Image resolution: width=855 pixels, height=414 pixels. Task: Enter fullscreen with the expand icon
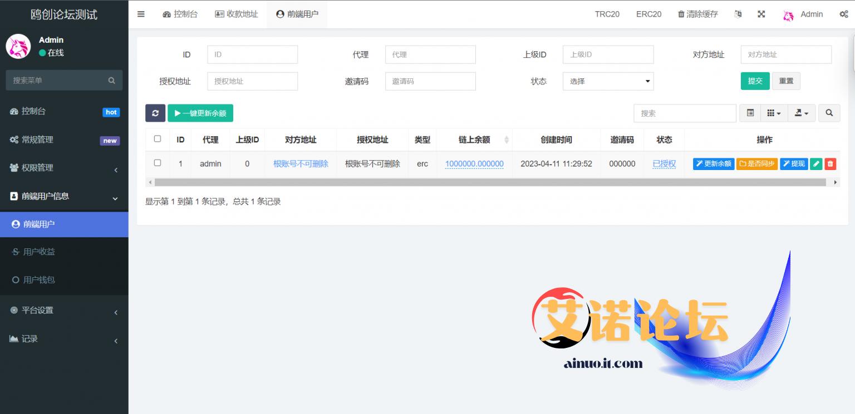761,14
